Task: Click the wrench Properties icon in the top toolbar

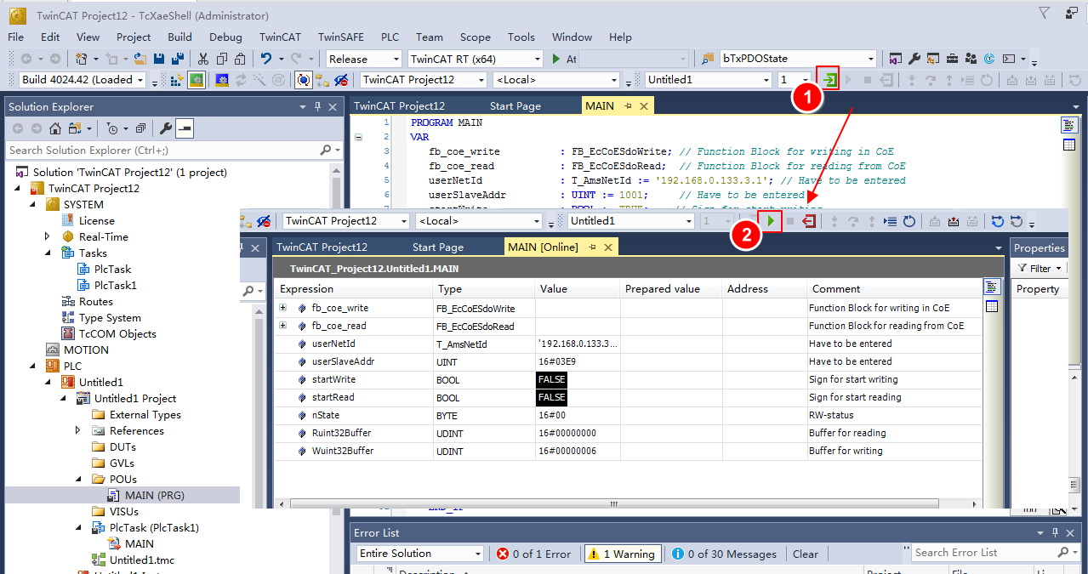Action: pos(914,59)
